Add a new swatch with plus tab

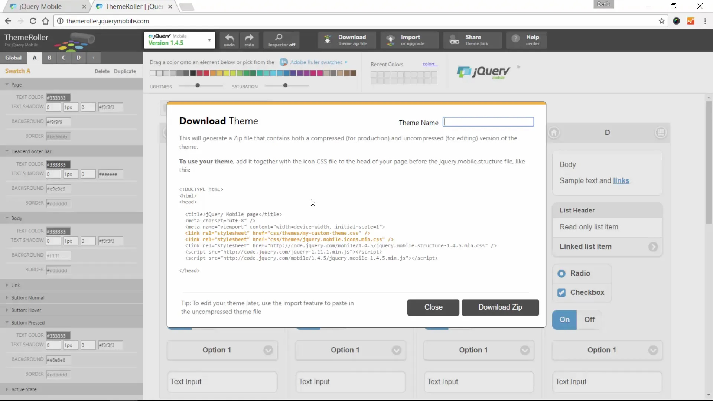tap(94, 58)
